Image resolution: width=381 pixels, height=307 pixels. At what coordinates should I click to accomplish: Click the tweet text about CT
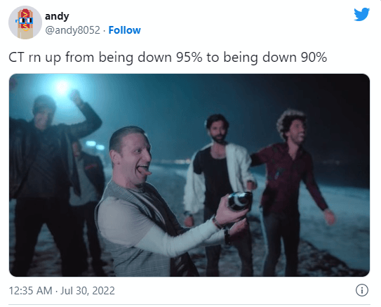pyautogui.click(x=168, y=58)
